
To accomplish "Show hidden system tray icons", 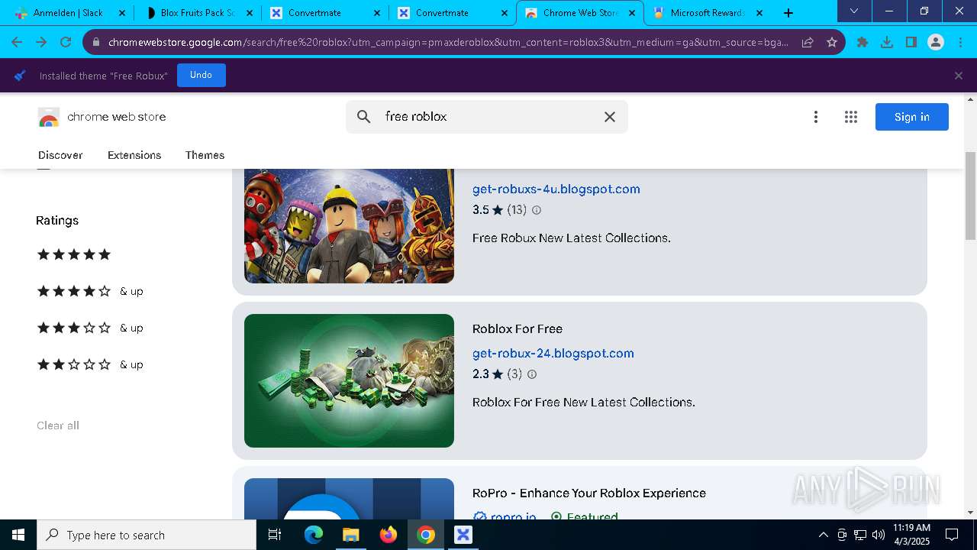I will coord(823,535).
